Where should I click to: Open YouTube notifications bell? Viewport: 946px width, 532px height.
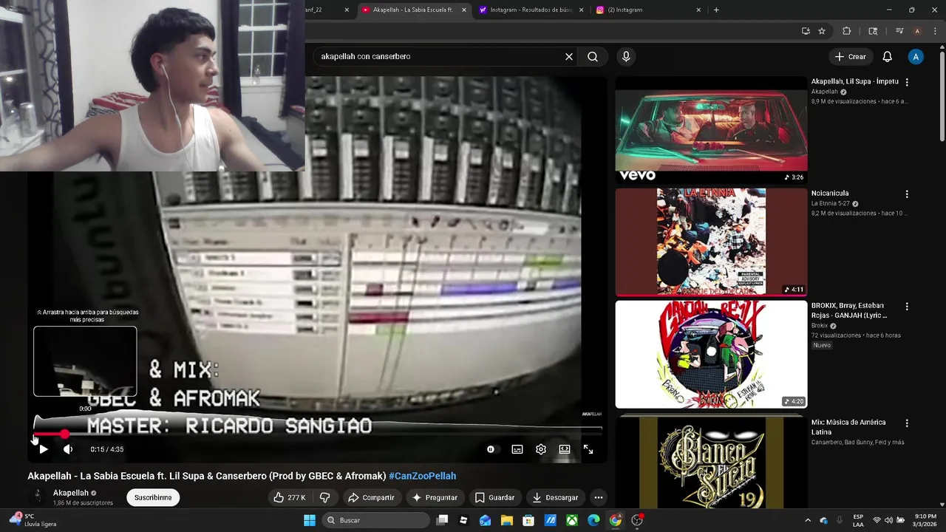pyautogui.click(x=888, y=56)
